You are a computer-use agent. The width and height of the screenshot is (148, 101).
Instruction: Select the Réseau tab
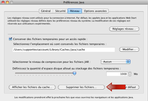click(x=75, y=11)
